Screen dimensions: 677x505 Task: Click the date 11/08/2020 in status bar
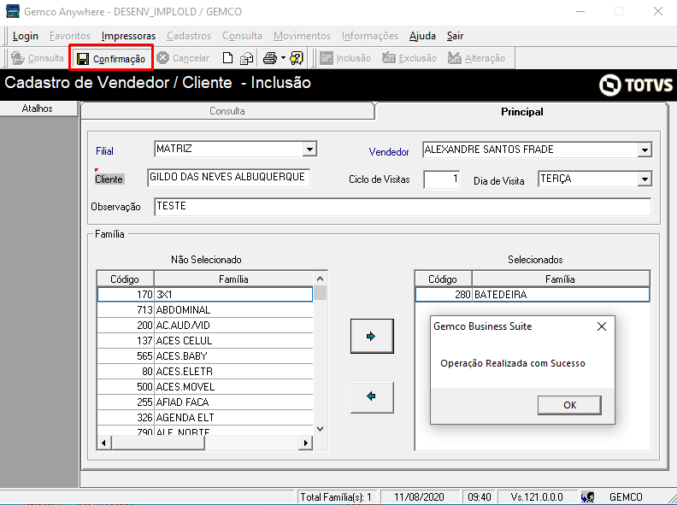tap(419, 497)
